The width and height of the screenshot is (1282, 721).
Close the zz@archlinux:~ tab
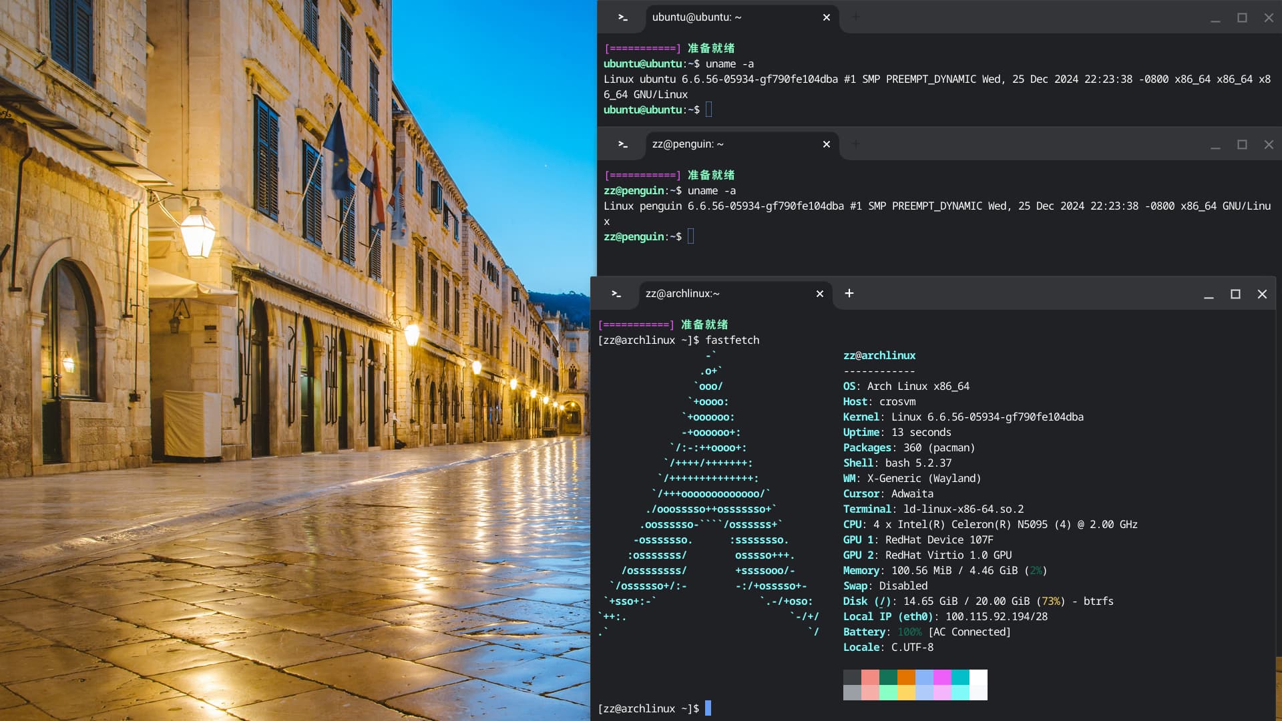[820, 294]
